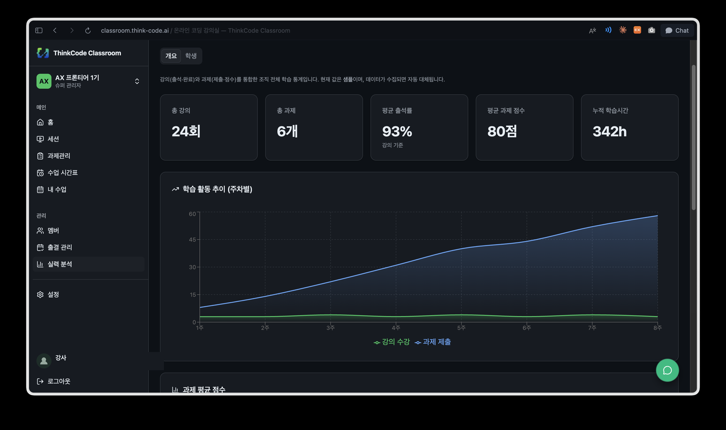This screenshot has width=726, height=430.
Task: Toggle the 강의 수강 legend item
Action: 392,342
